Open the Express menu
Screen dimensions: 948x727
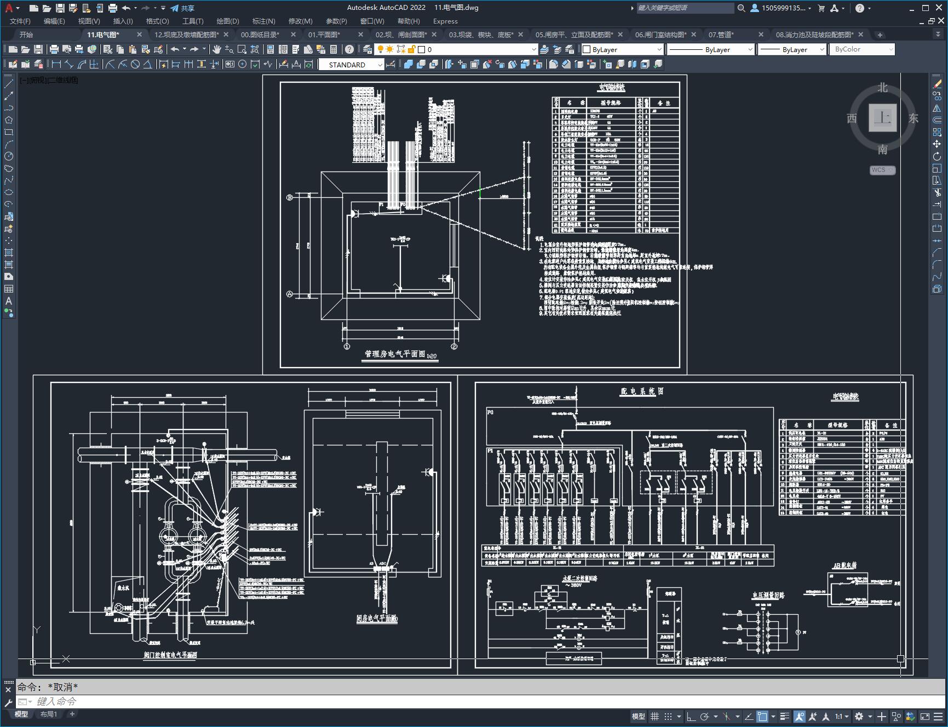[445, 21]
